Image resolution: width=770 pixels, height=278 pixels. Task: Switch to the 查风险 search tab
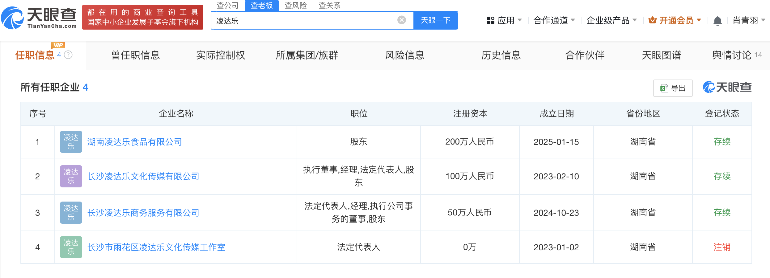tap(296, 5)
